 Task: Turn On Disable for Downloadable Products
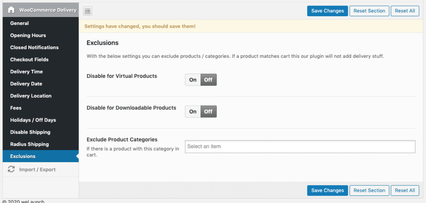click(x=193, y=111)
